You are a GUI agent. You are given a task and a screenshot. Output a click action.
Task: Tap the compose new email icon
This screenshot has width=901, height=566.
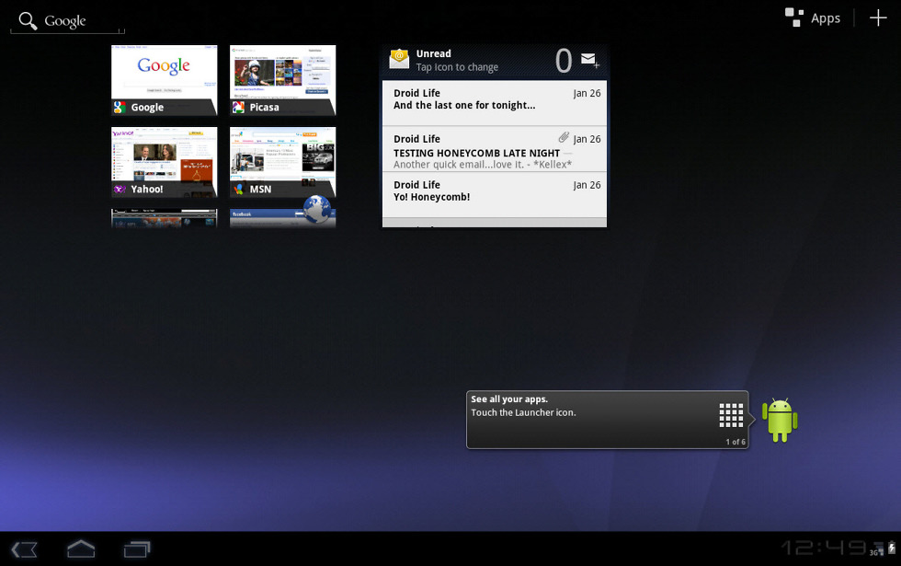[589, 61]
